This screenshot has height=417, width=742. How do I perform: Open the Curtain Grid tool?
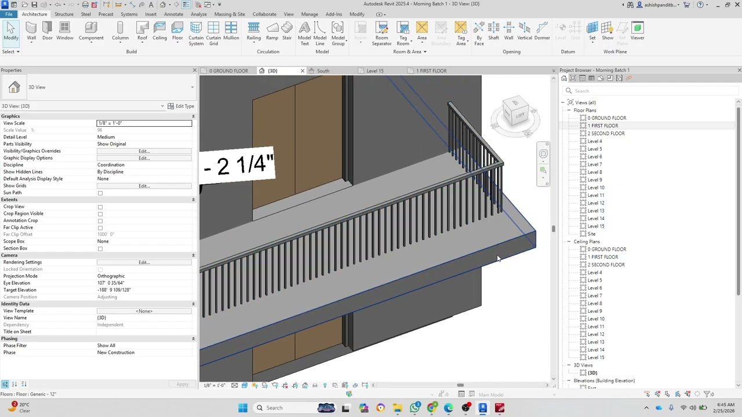(213, 34)
